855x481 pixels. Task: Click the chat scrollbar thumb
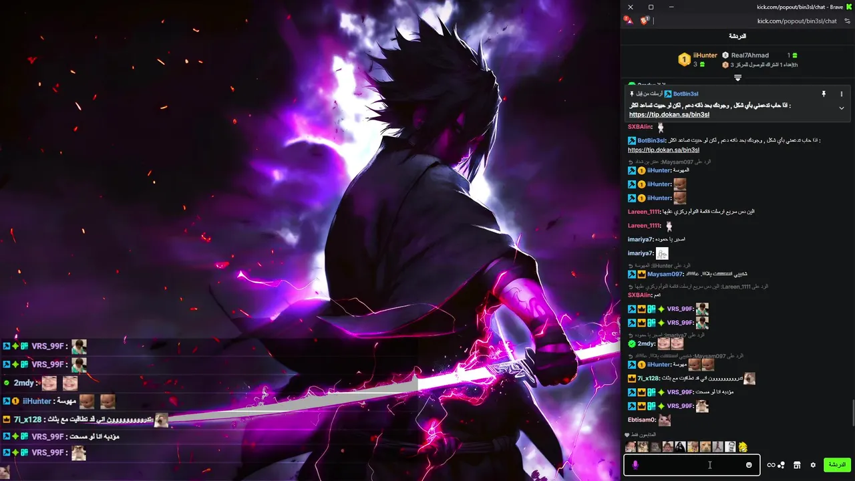[x=852, y=412]
